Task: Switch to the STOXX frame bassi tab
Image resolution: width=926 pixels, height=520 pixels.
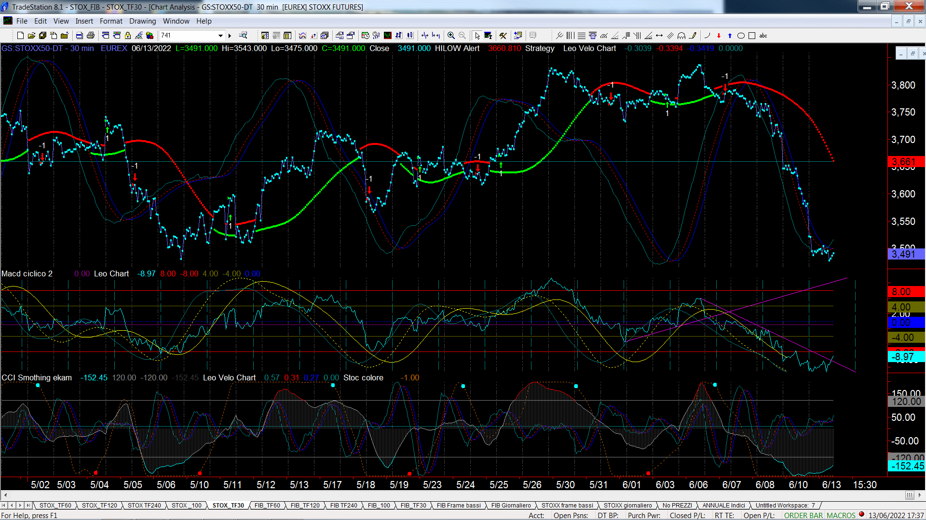Action: point(567,505)
